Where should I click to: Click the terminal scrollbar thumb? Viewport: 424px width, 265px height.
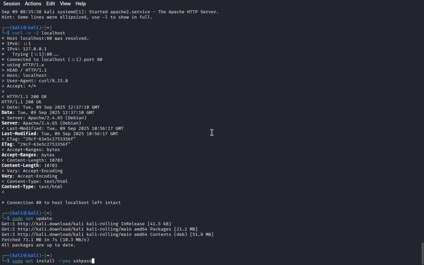click(422, 253)
